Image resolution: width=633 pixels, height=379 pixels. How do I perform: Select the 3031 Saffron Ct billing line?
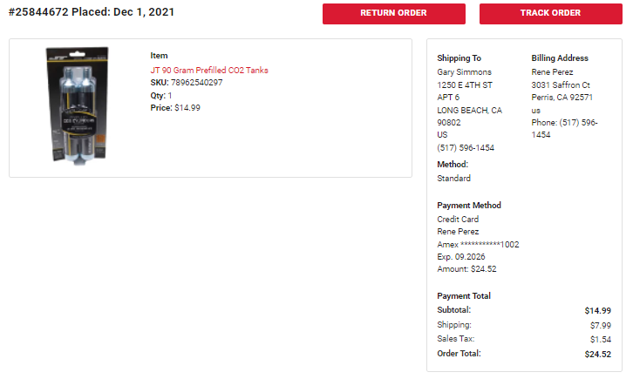coord(561,85)
